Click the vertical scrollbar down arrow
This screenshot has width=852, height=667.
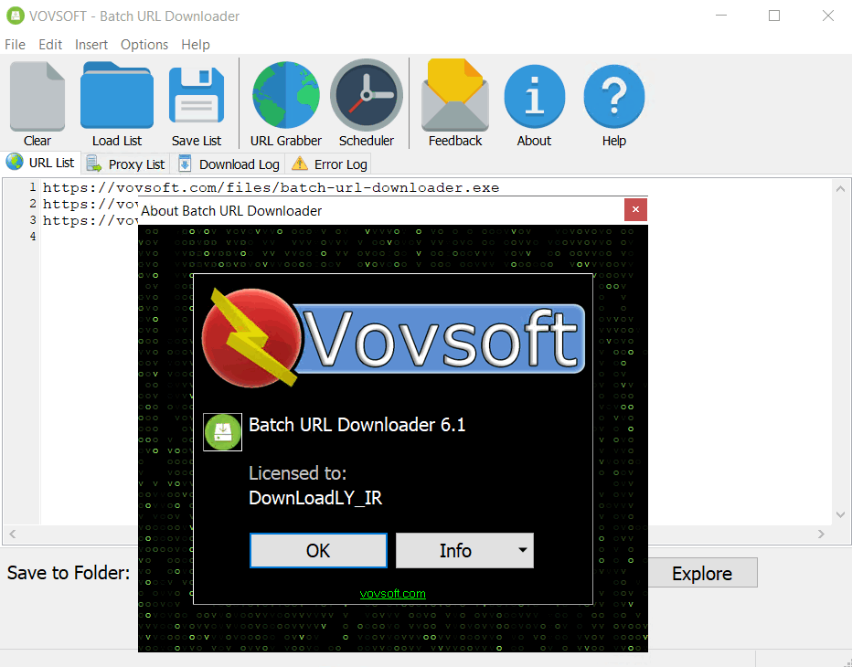click(x=841, y=514)
